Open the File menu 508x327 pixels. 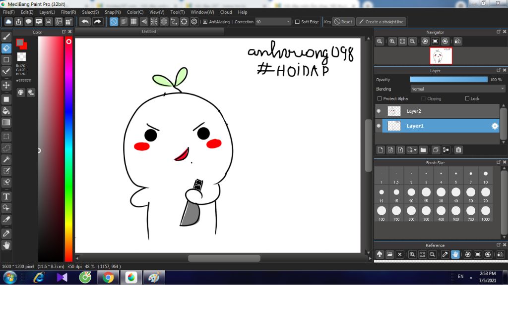click(9, 12)
